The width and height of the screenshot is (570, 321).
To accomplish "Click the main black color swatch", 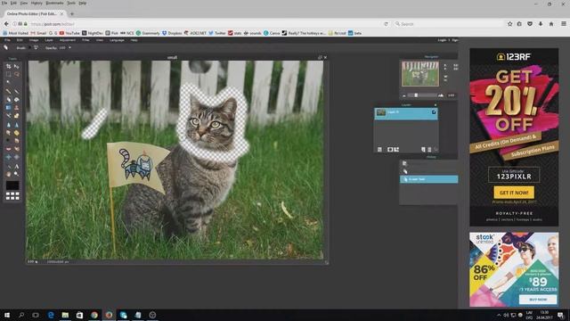I will click(12, 185).
